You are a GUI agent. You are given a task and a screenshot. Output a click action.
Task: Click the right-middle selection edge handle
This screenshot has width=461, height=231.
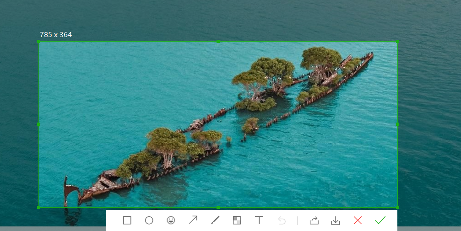pyautogui.click(x=397, y=124)
